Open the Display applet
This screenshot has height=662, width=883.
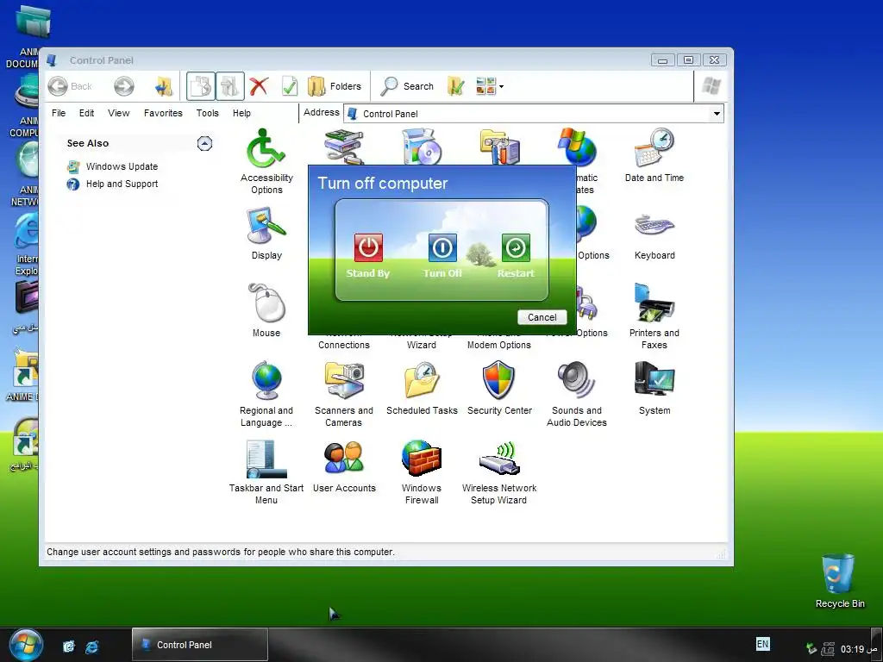266,234
